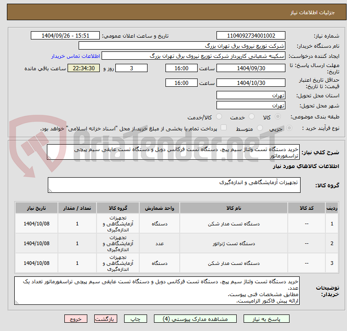Click row 1 quantity cell
The image size is (347, 331).
pyautogui.click(x=77, y=224)
